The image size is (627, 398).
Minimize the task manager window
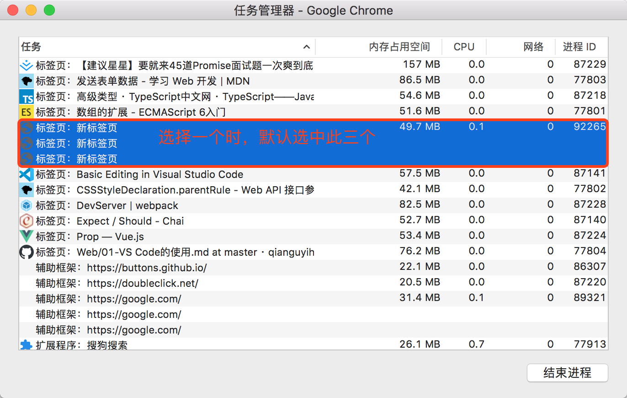[31, 10]
